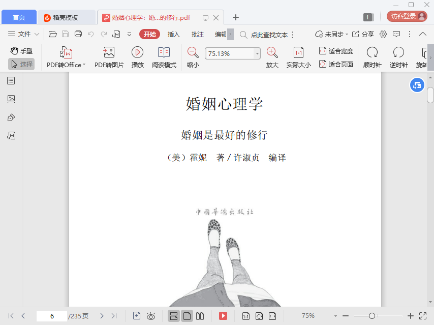The width and height of the screenshot is (434, 325).
Task: Click the 分享 share button
Action: pyautogui.click(x=363, y=34)
